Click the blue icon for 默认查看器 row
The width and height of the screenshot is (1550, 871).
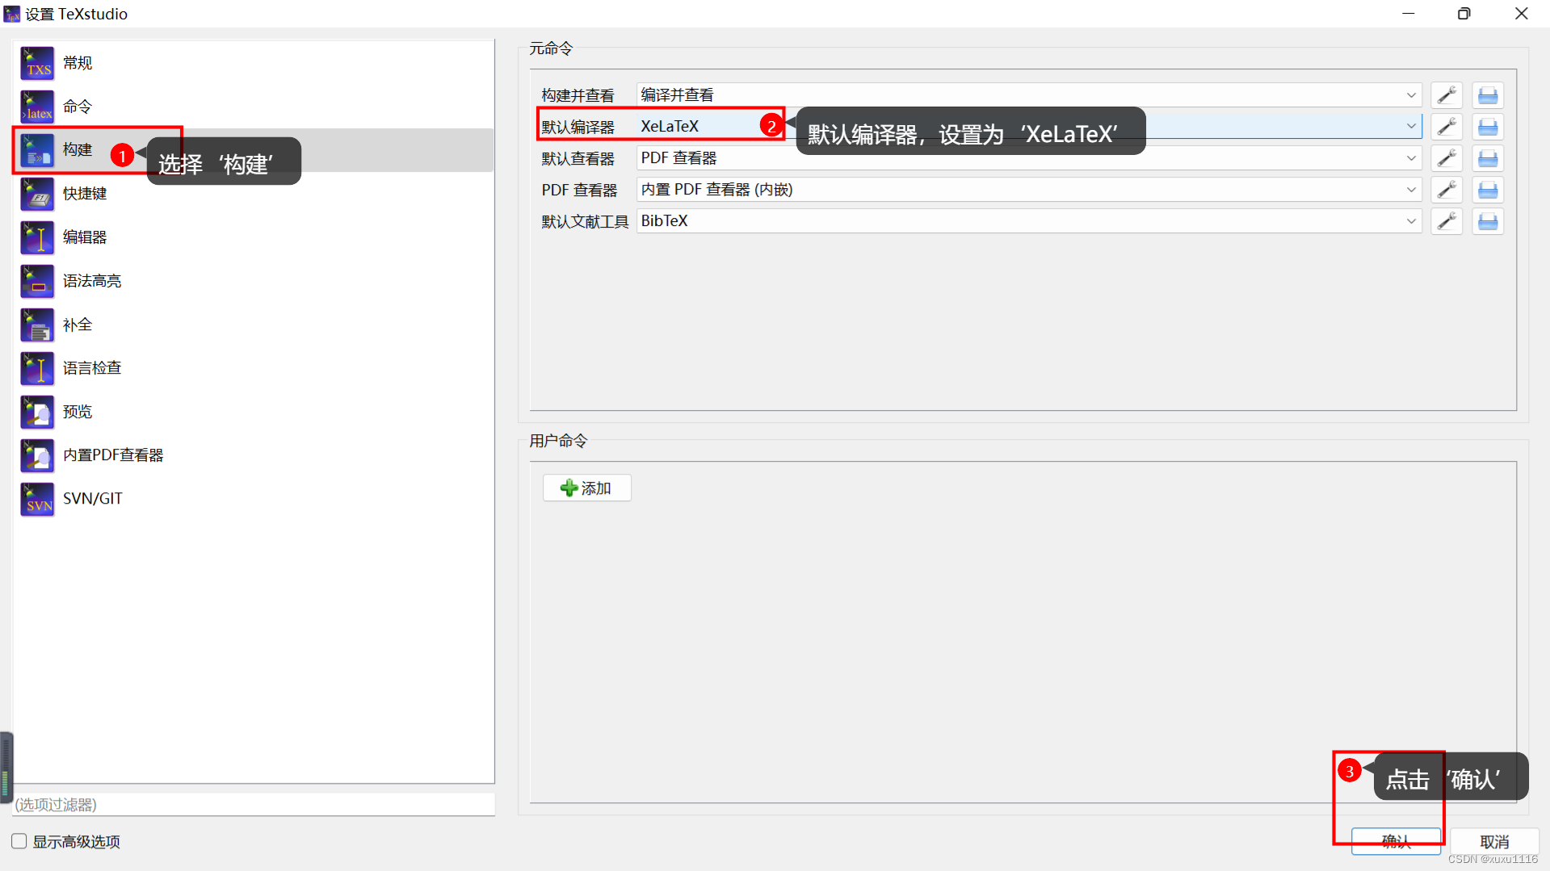pos(1488,158)
